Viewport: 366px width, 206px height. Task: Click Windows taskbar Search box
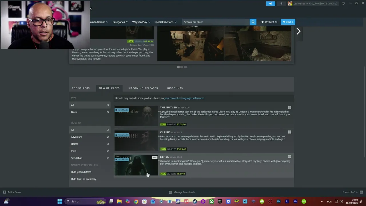[85, 201]
